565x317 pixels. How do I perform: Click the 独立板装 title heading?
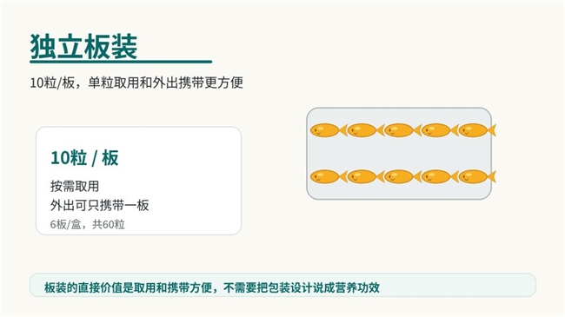click(84, 47)
